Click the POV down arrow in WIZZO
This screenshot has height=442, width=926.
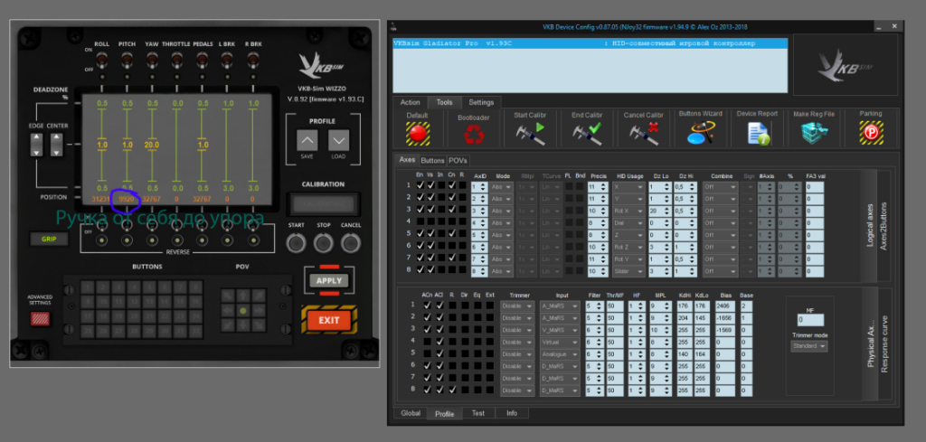242,324
